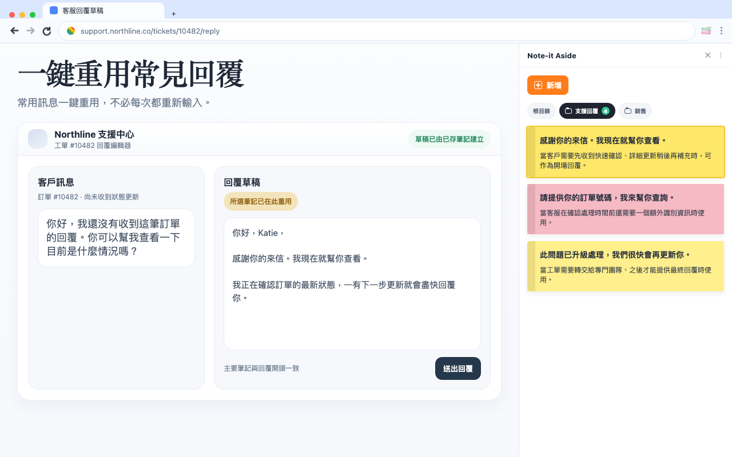The image size is (732, 457).
Task: Open a new browser tab with the plus
Action: tap(173, 13)
